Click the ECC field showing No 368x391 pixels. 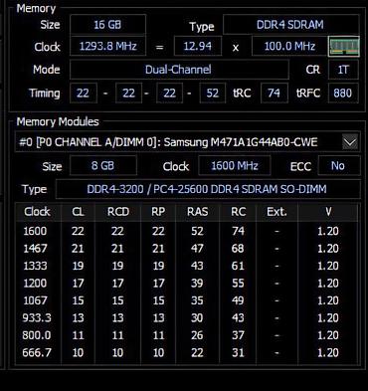338,165
